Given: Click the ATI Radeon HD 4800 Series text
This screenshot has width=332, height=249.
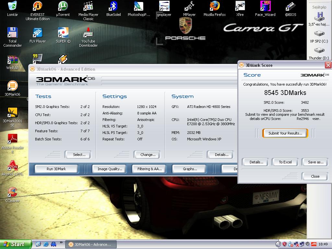Looking at the screenshot, I should tap(208, 107).
